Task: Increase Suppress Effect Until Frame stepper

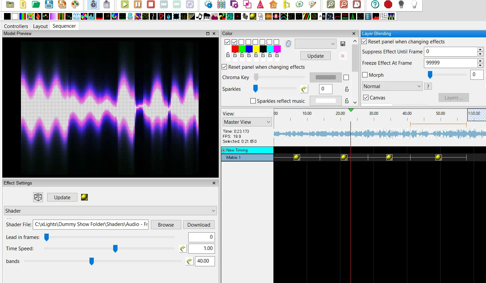Action: point(480,49)
